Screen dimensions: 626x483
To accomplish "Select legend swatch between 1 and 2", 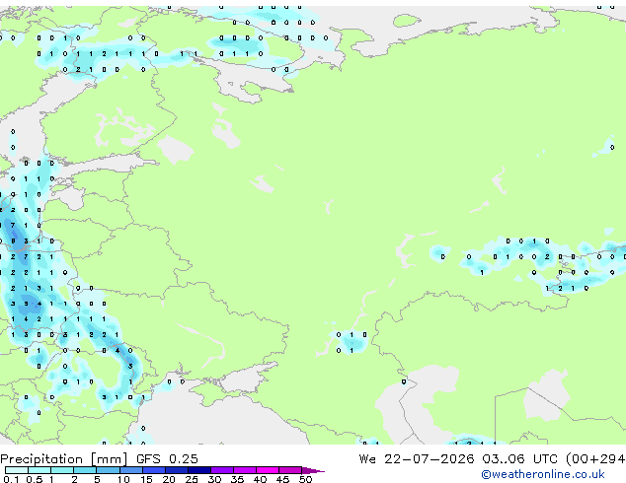I will tap(62, 470).
